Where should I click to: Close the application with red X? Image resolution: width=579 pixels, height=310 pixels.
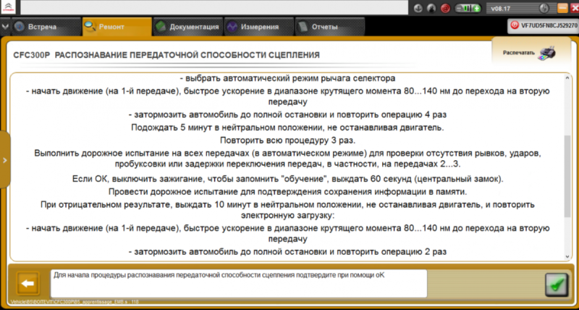pos(574,8)
